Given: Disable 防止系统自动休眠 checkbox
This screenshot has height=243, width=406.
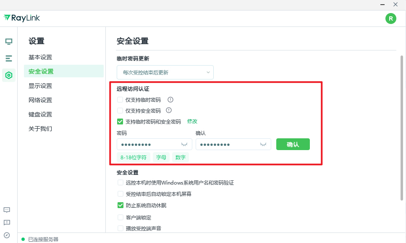Looking at the screenshot, I should pos(120,205).
